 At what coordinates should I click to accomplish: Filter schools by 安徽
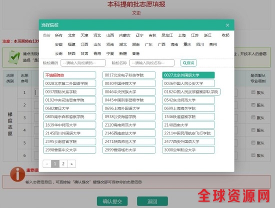[x=58, y=44]
